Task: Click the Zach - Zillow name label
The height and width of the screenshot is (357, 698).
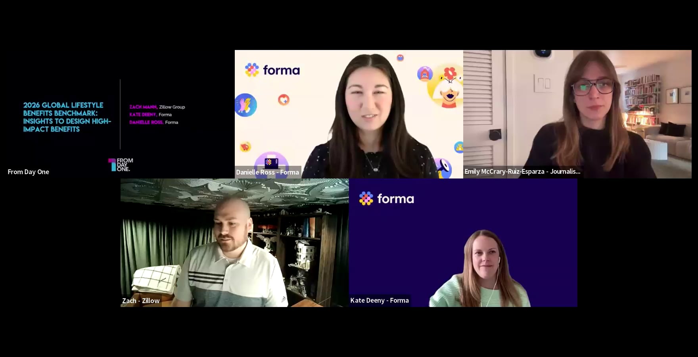Action: click(141, 301)
